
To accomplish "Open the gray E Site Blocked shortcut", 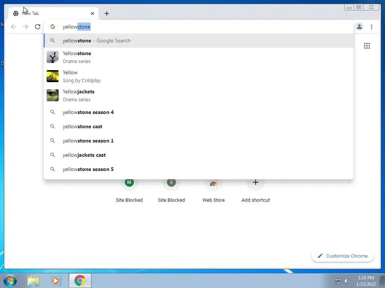I will click(171, 191).
